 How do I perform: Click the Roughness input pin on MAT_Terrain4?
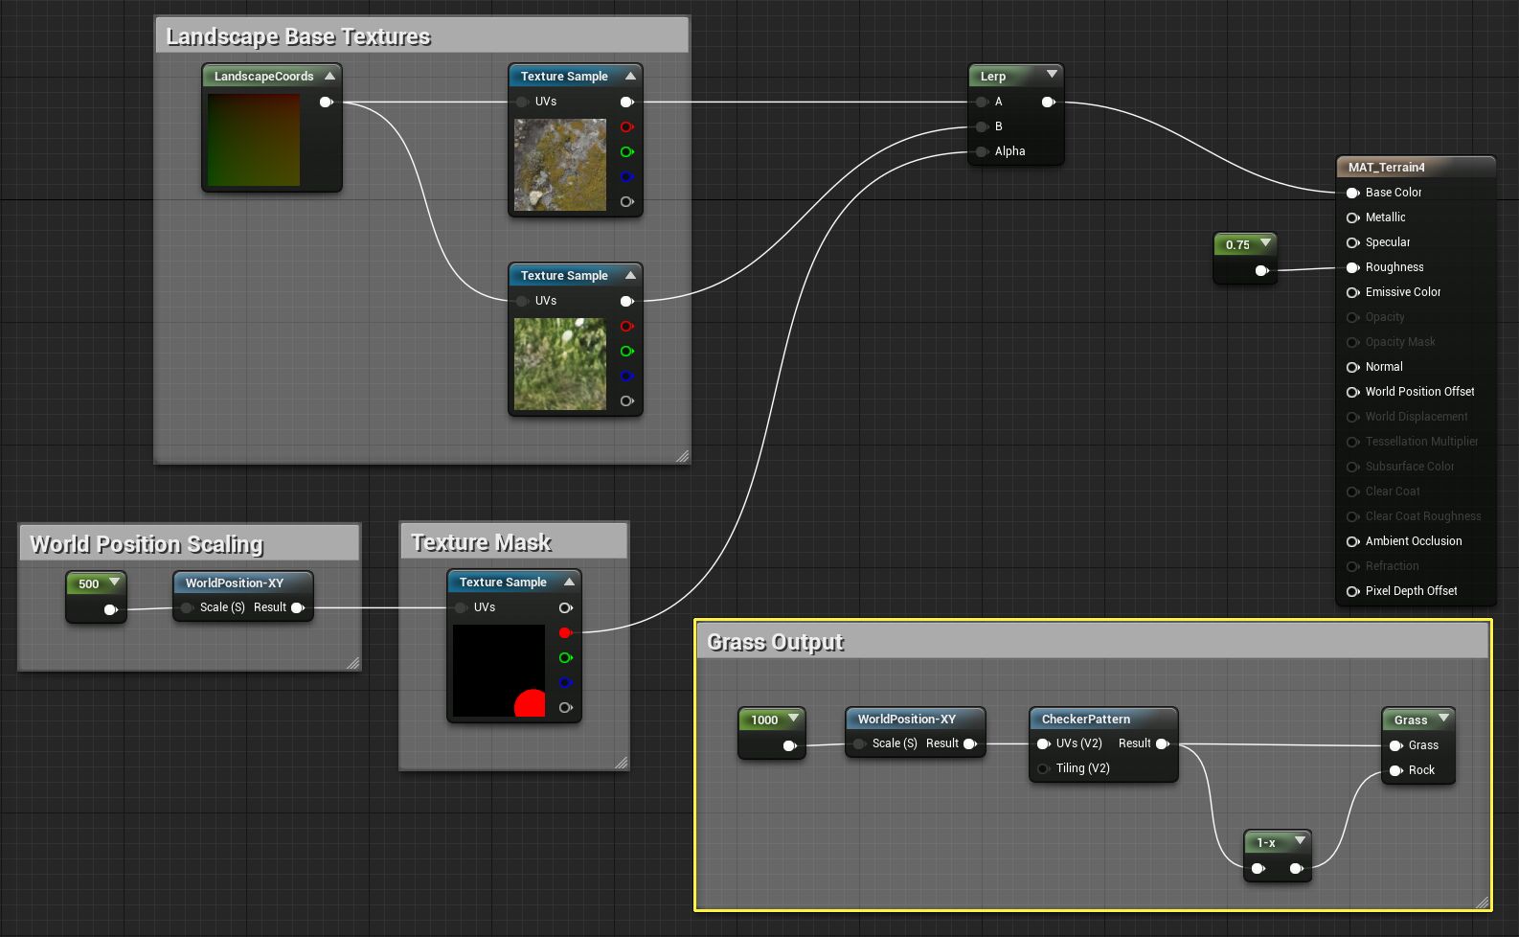pyautogui.click(x=1352, y=267)
